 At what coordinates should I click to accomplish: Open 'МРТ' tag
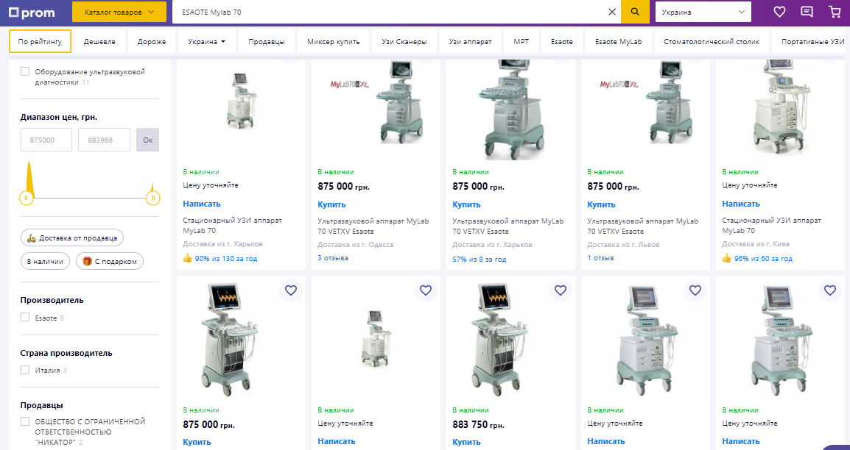coord(521,42)
